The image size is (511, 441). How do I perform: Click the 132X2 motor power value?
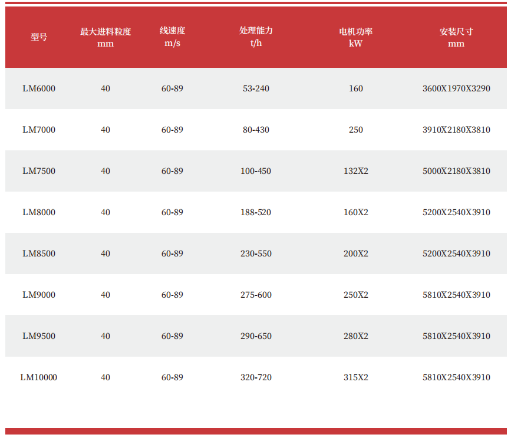point(355,171)
